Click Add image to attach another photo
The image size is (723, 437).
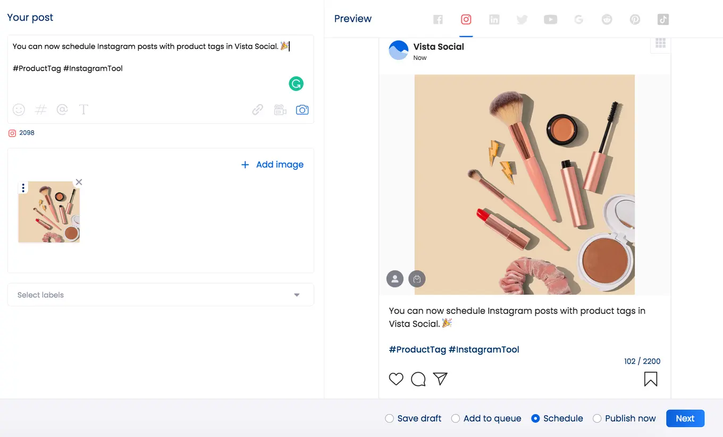(x=272, y=165)
